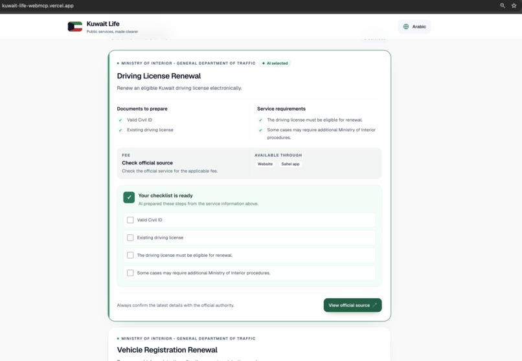This screenshot has width=522, height=361.
Task: Open the View official source button
Action: (352, 305)
